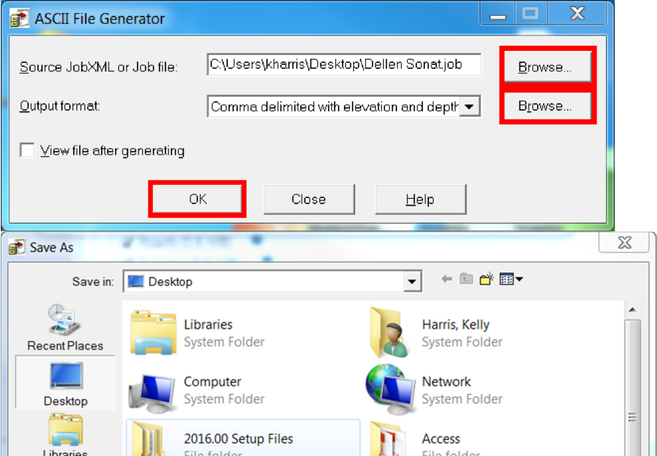Screen dimensions: 657x456
Task: Click the OK button
Action: click(196, 199)
